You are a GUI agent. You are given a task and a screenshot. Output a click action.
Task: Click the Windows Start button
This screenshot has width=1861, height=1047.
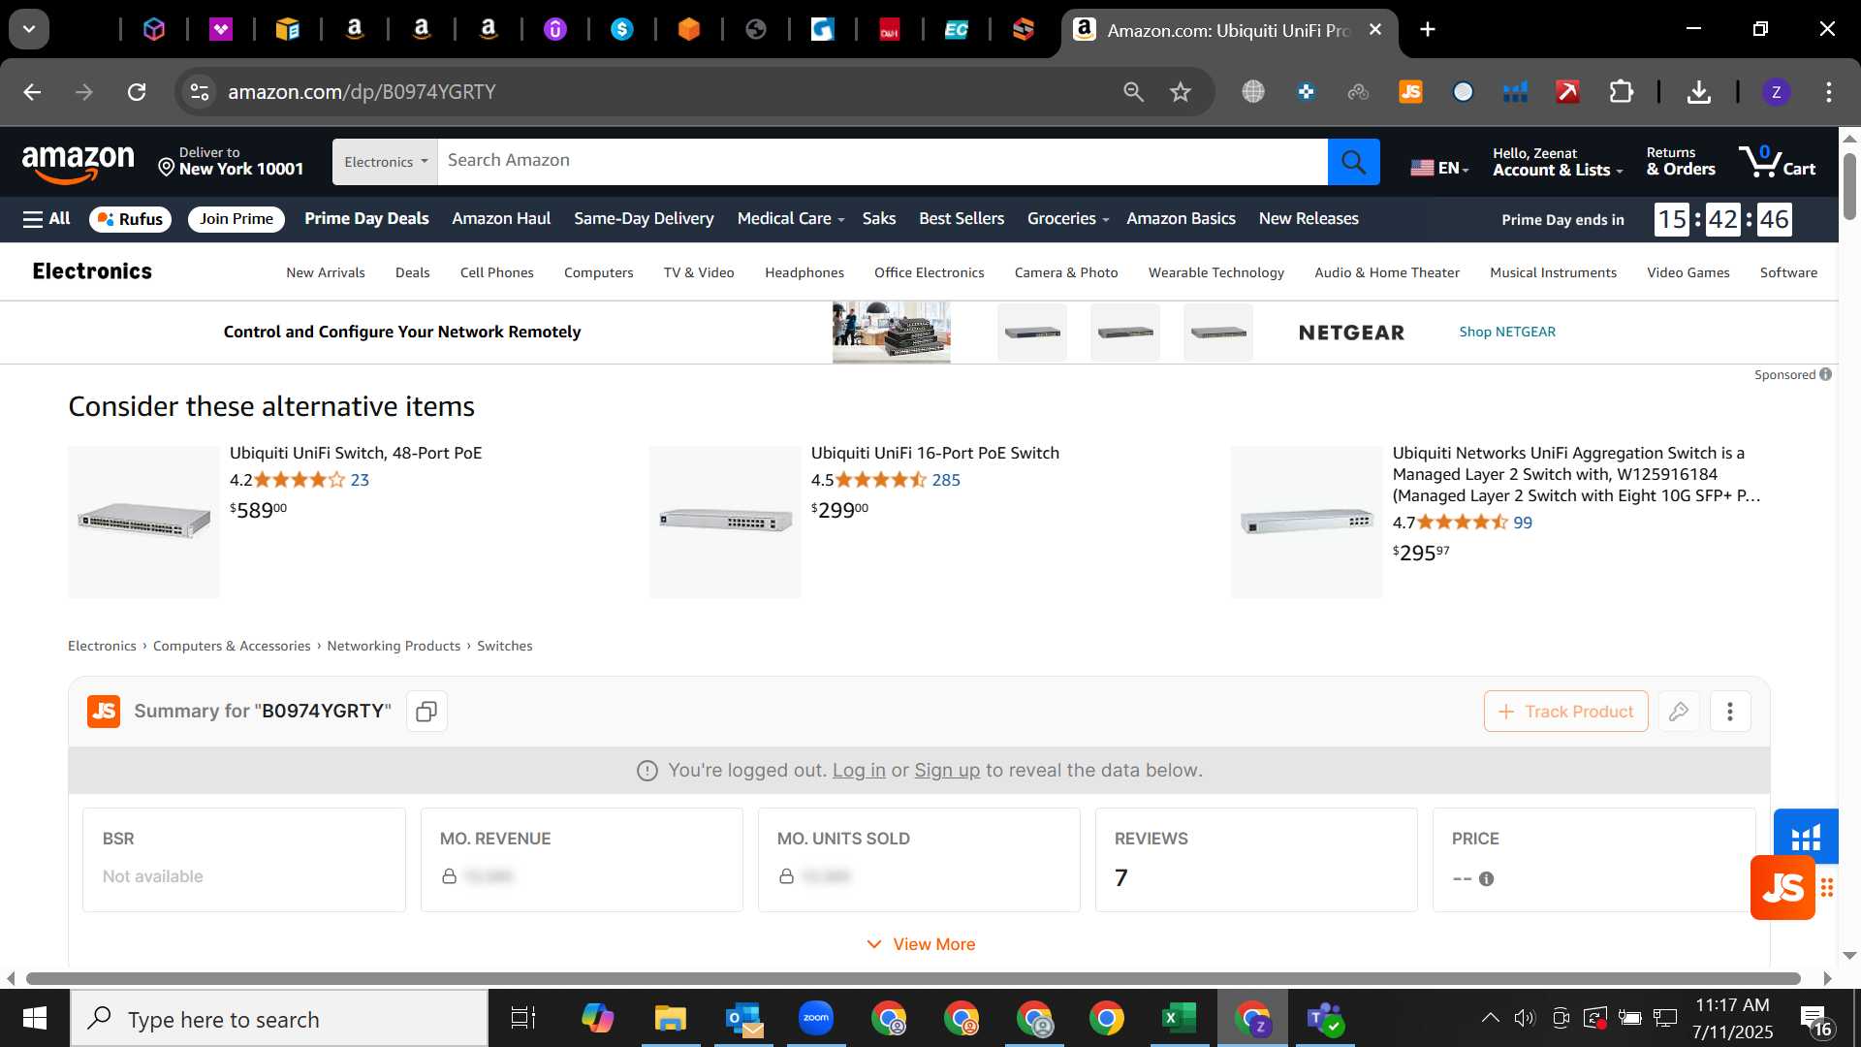[x=35, y=1019]
